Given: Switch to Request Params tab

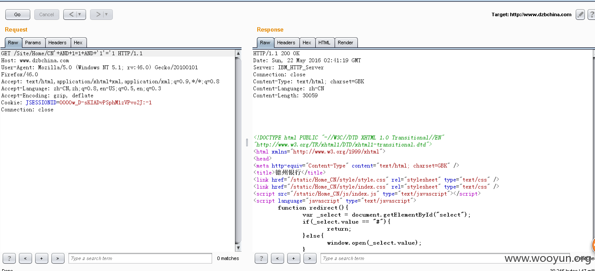Looking at the screenshot, I should (x=33, y=43).
